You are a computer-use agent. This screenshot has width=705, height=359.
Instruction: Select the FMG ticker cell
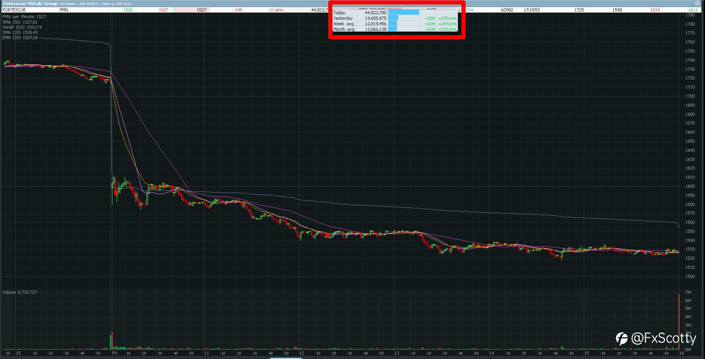(64, 10)
